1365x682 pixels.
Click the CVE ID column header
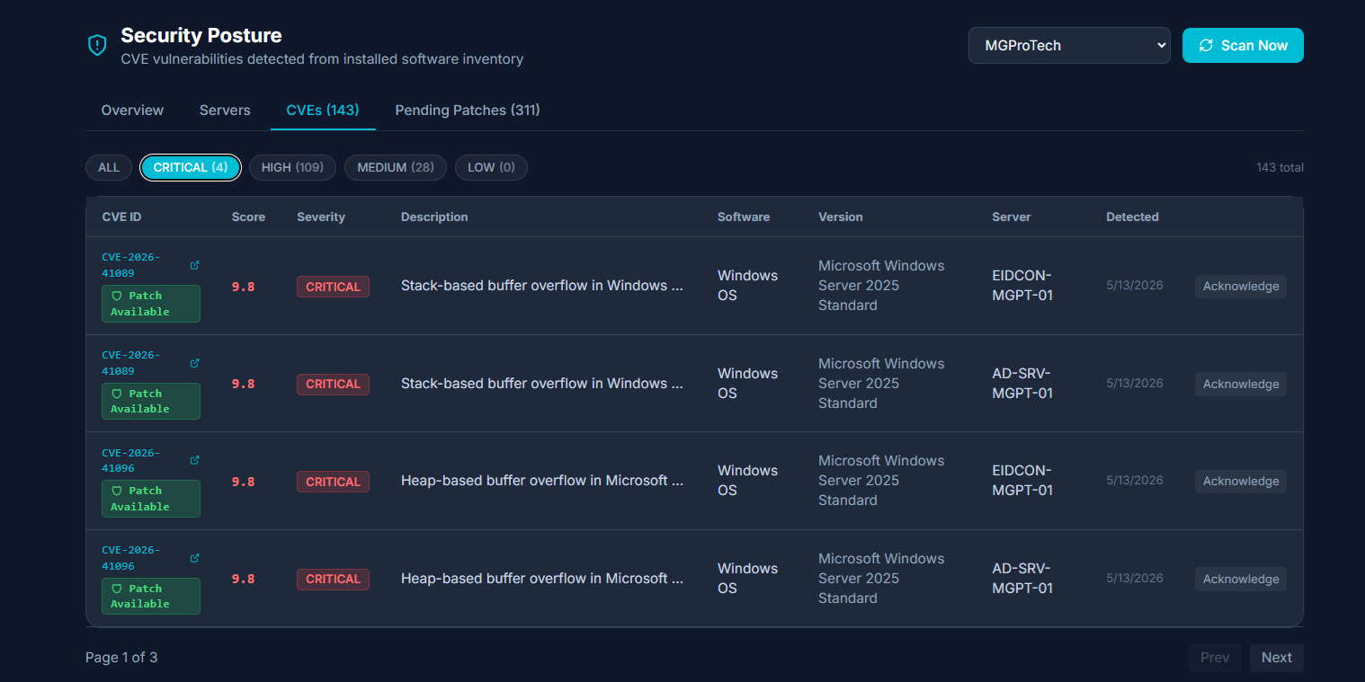tap(121, 217)
